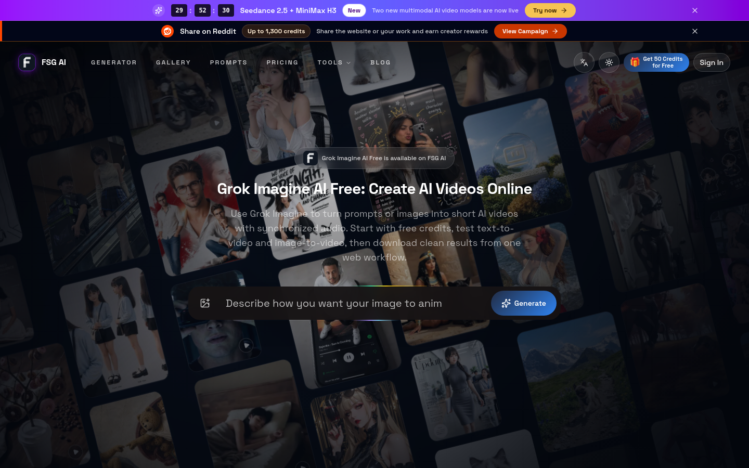Toggle the light/dark theme sun button

(609, 62)
